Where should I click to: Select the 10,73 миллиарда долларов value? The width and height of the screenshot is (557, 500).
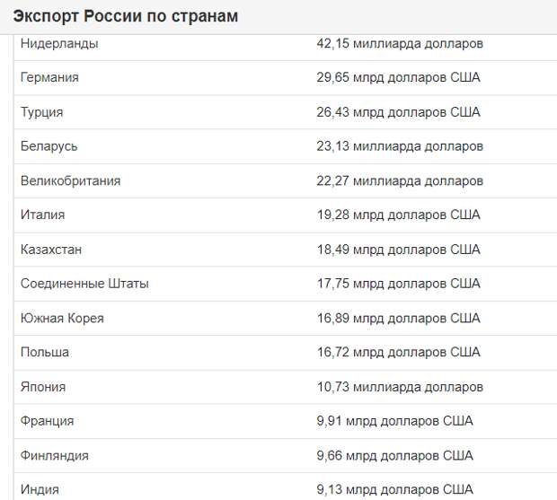pos(400,387)
